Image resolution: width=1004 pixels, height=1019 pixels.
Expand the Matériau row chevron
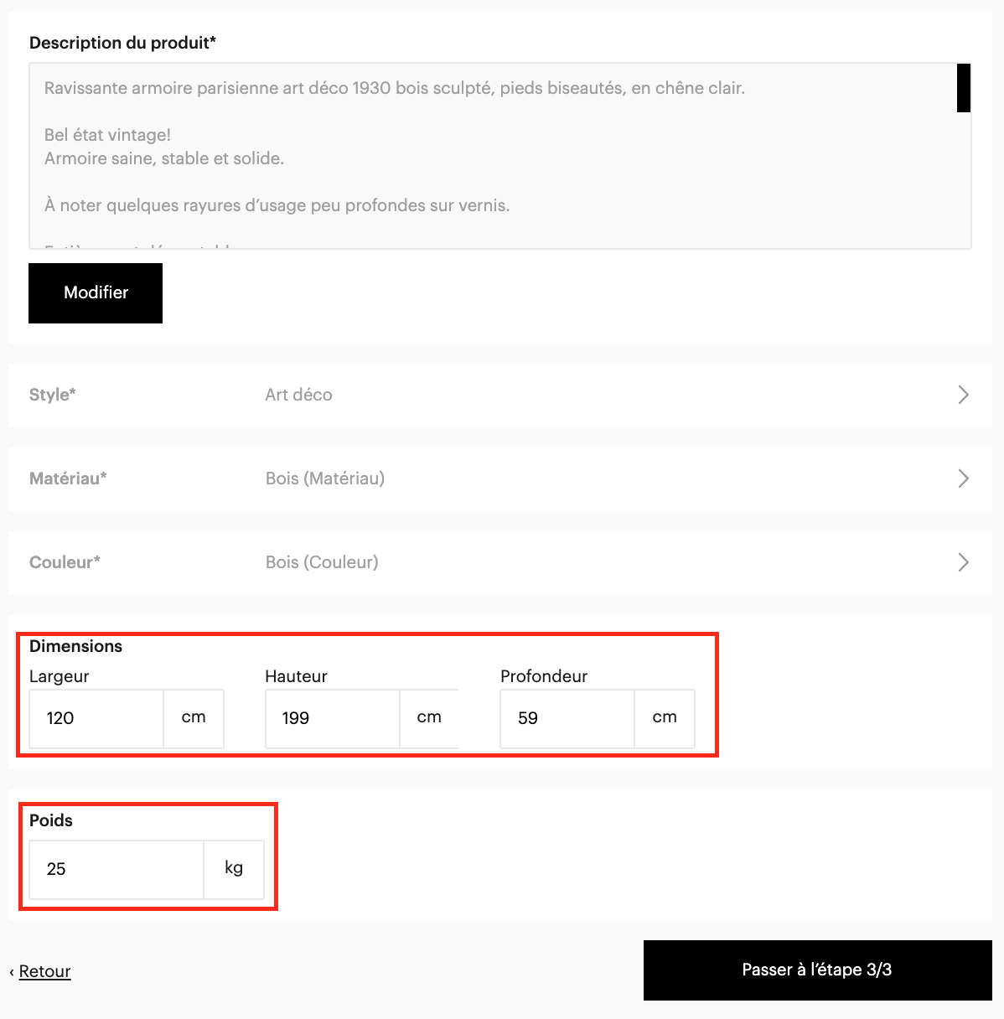coord(963,478)
